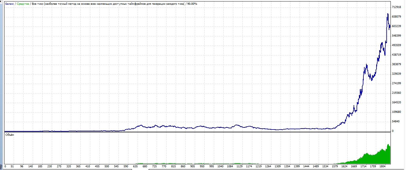Click trade number 1579 on the horizontal axis
Image resolution: width=406 pixels, height=170 pixels.
coord(335,167)
